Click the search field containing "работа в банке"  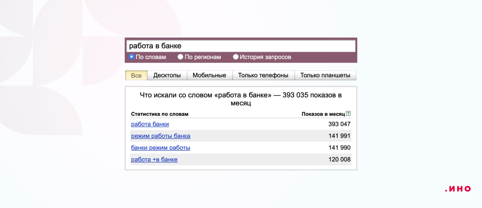coord(241,46)
